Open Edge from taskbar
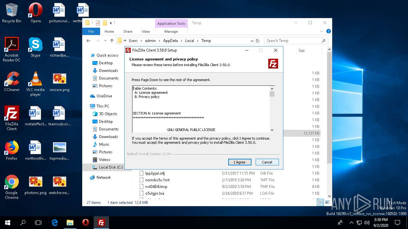Screen dimensions: 408x229 [x=55, y=223]
